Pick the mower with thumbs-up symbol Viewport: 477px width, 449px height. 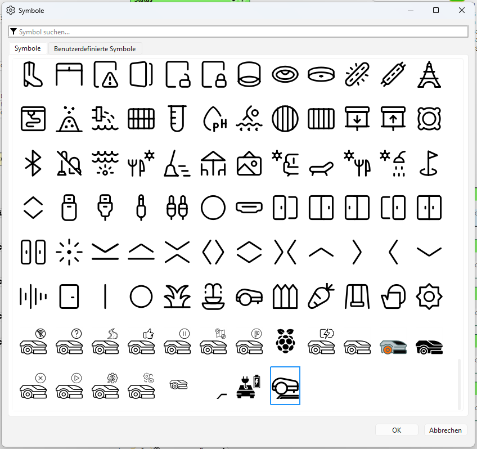point(141,341)
